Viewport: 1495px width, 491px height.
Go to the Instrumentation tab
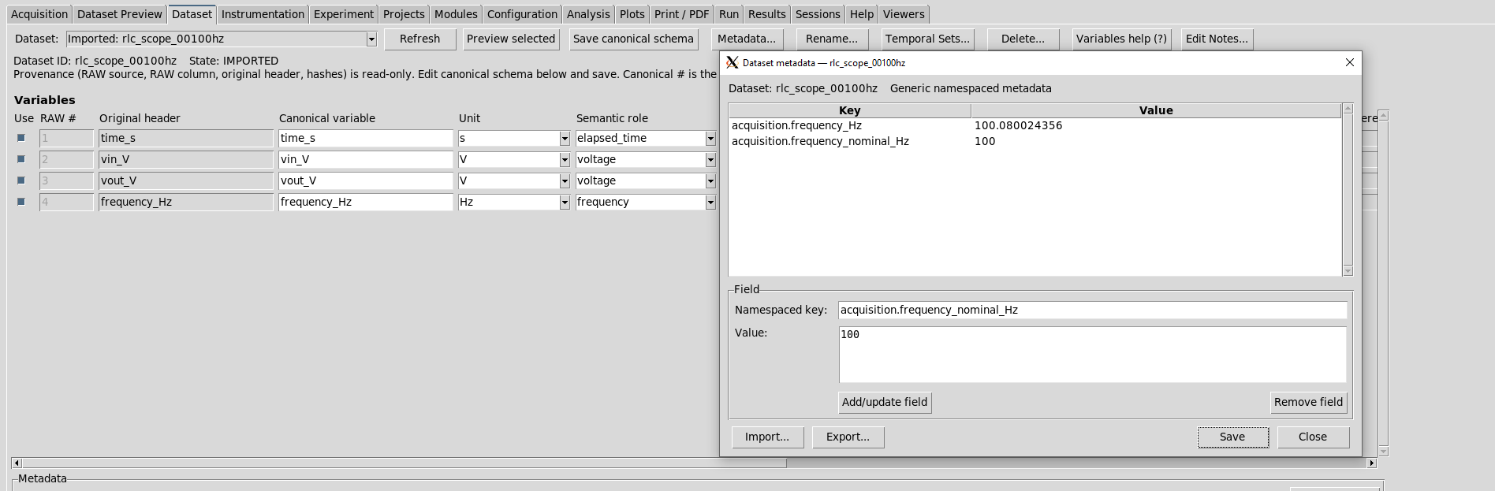263,14
